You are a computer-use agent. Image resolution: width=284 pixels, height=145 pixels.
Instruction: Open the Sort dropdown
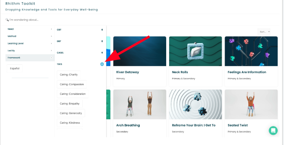click(264, 32)
